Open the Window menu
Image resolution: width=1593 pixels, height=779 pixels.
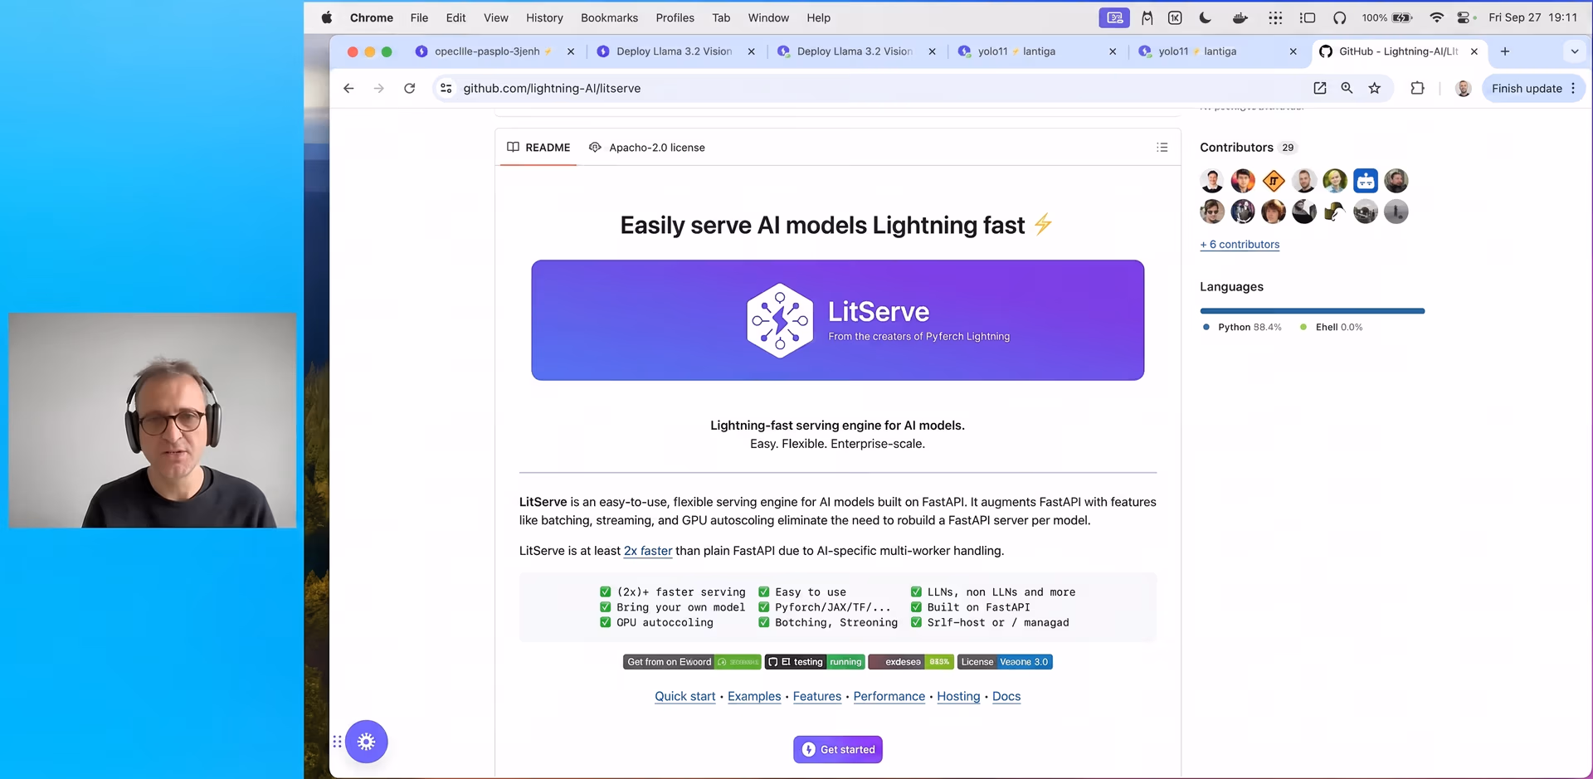(x=768, y=17)
